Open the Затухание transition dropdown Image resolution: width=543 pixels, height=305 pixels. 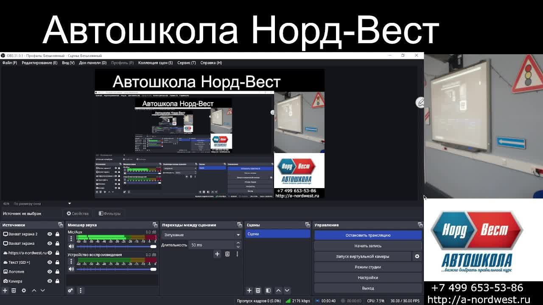click(201, 235)
